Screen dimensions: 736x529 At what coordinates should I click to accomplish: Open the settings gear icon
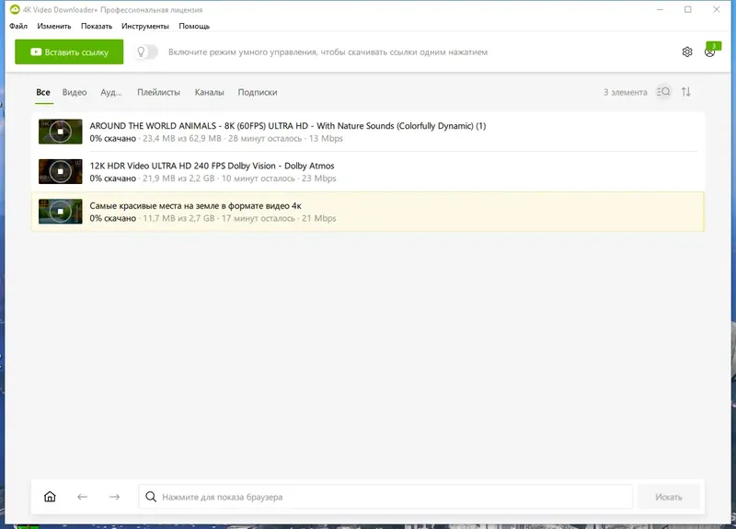coord(686,52)
